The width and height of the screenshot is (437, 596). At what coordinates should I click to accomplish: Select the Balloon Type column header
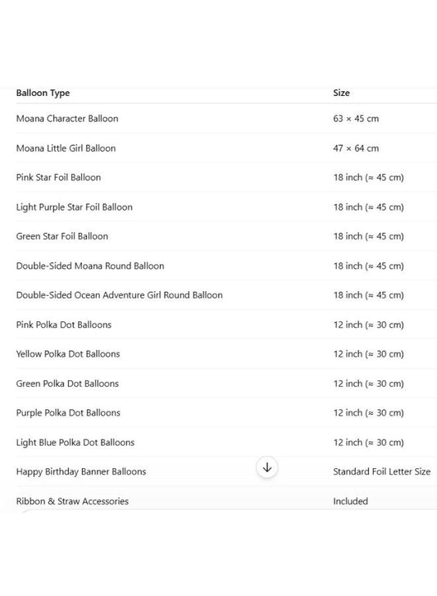43,93
